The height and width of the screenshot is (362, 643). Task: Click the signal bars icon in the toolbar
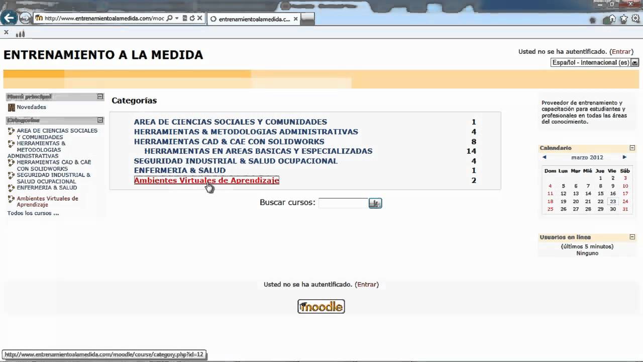point(20,34)
